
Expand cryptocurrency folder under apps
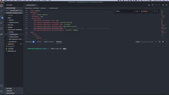click(14, 22)
